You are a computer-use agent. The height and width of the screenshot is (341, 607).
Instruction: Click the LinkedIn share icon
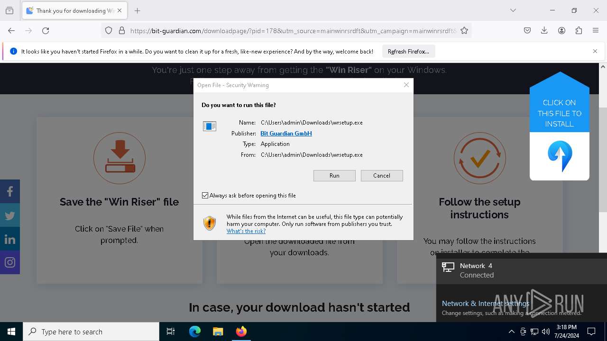pos(10,239)
